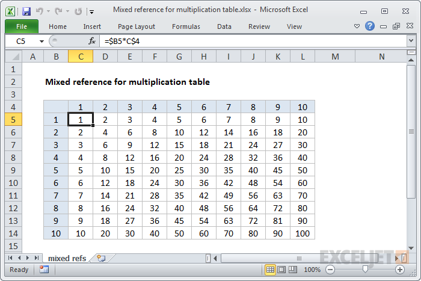The height and width of the screenshot is (281, 421).
Task: Switch to the Data tab
Action: point(224,26)
